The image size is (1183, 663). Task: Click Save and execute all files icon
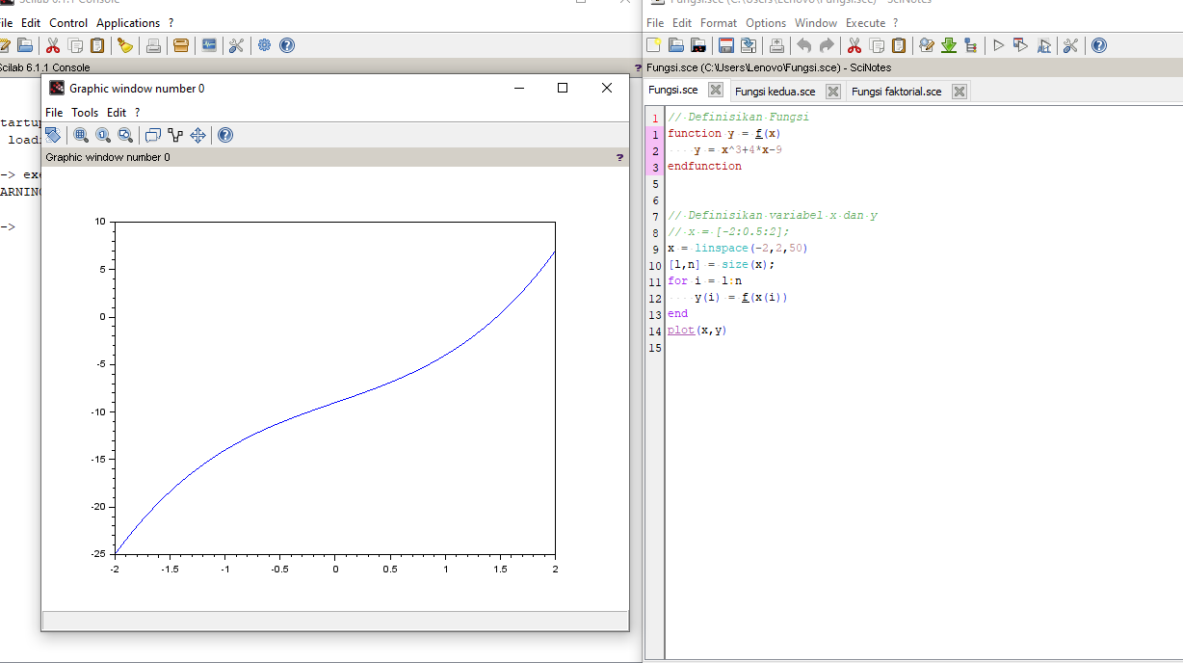tap(1043, 45)
